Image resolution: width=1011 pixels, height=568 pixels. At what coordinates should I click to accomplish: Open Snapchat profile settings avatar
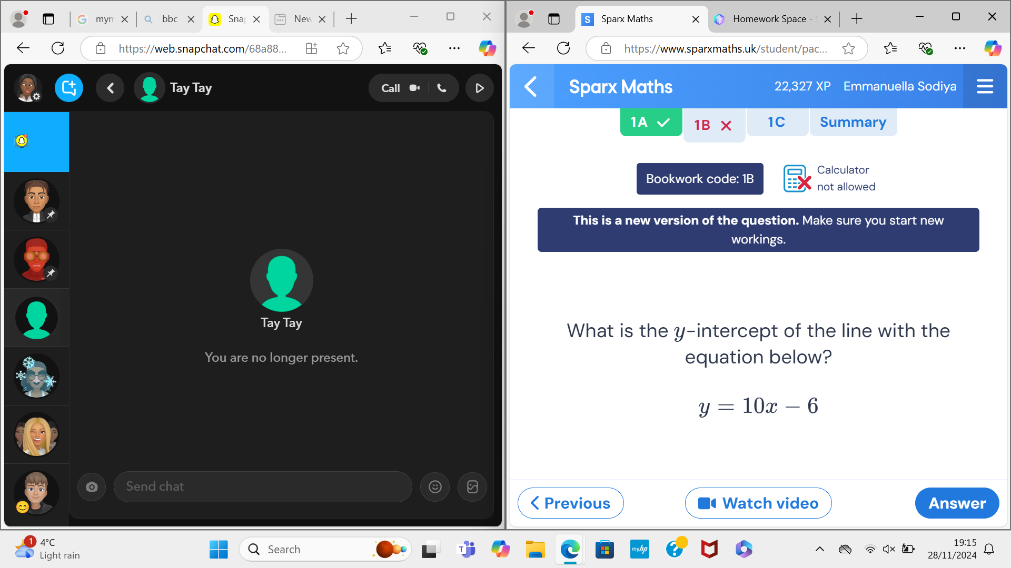[x=27, y=88]
